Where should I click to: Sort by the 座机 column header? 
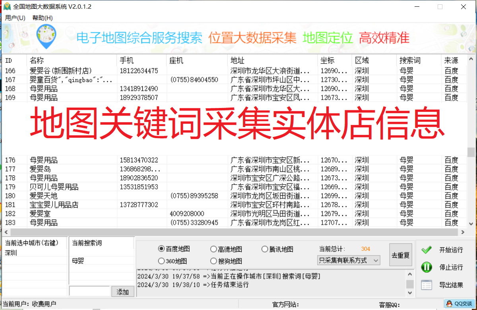click(x=198, y=60)
